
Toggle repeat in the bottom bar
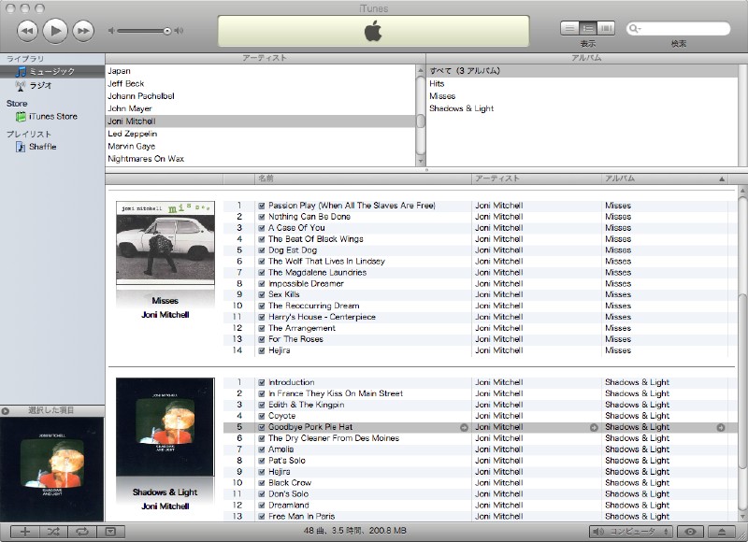[82, 532]
